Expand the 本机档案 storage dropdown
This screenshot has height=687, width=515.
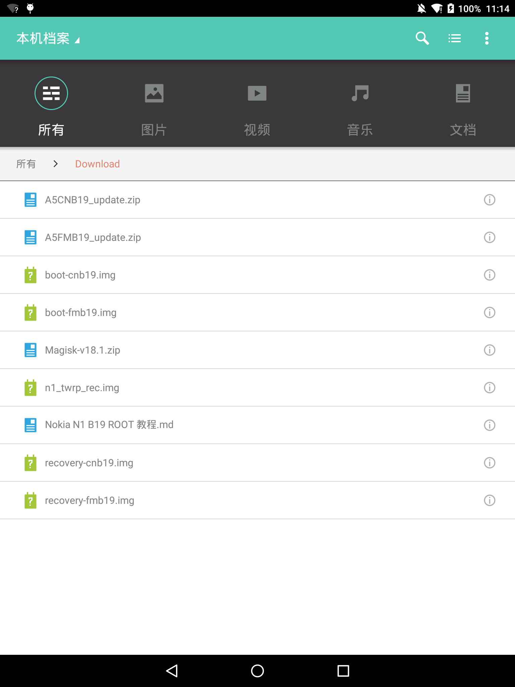click(x=48, y=39)
